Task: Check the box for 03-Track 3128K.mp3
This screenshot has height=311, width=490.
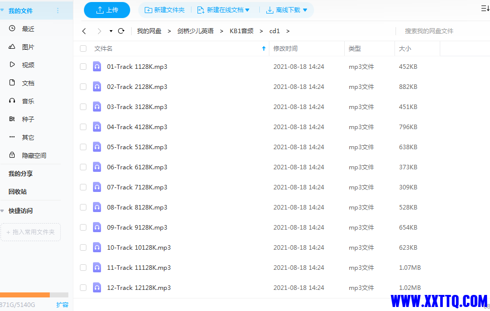Action: coord(83,107)
